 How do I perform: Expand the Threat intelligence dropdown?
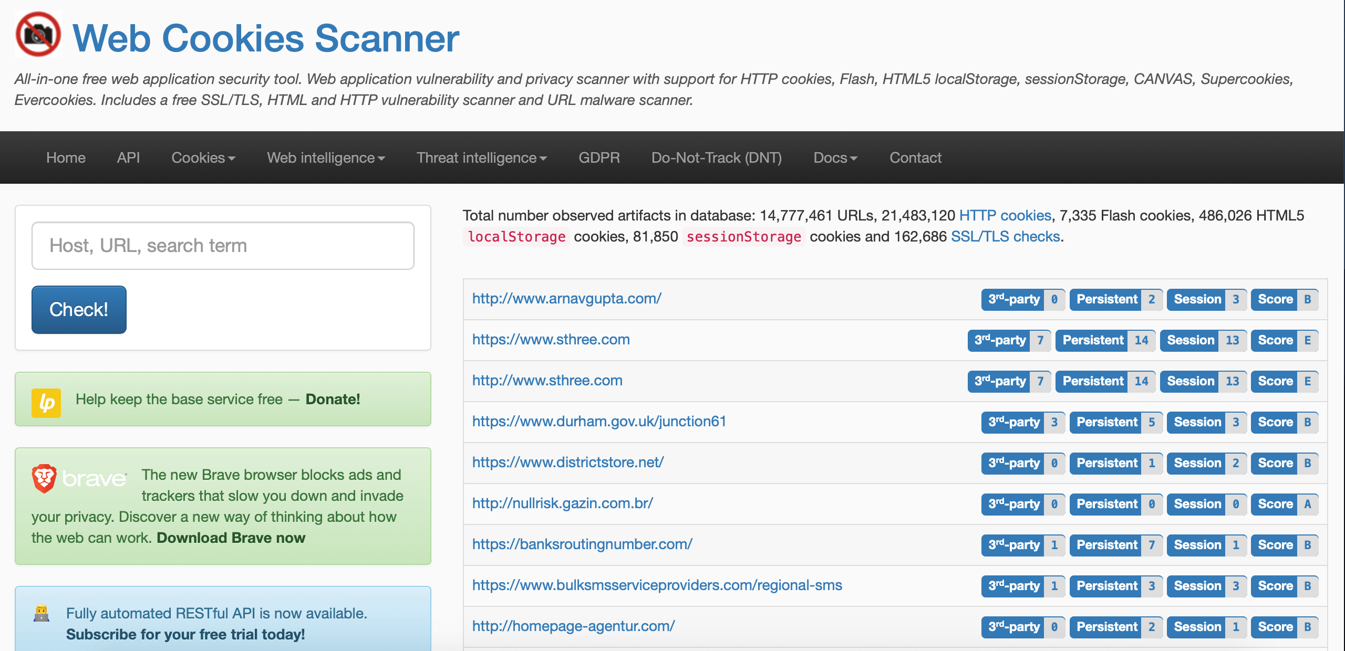[481, 157]
